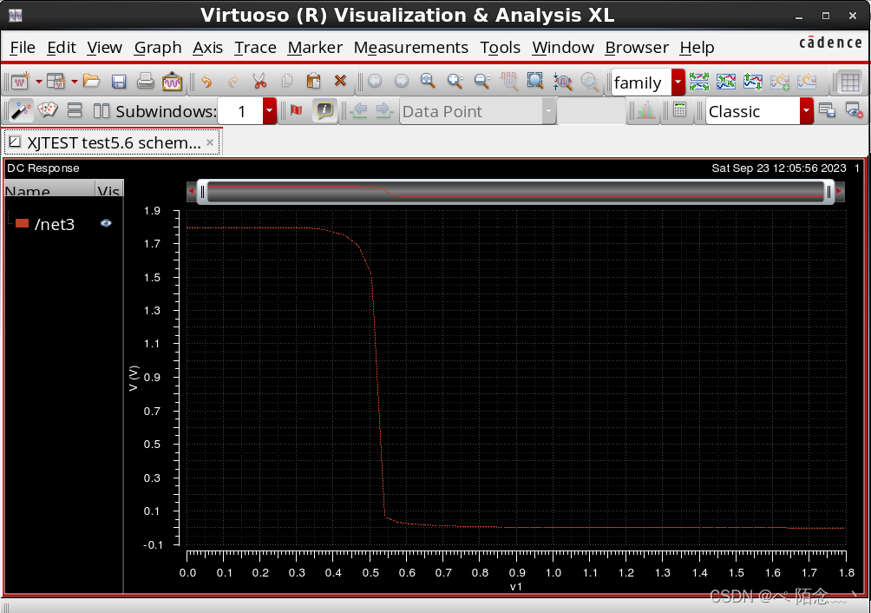Click the pan slider right red arrow

[x=839, y=191]
